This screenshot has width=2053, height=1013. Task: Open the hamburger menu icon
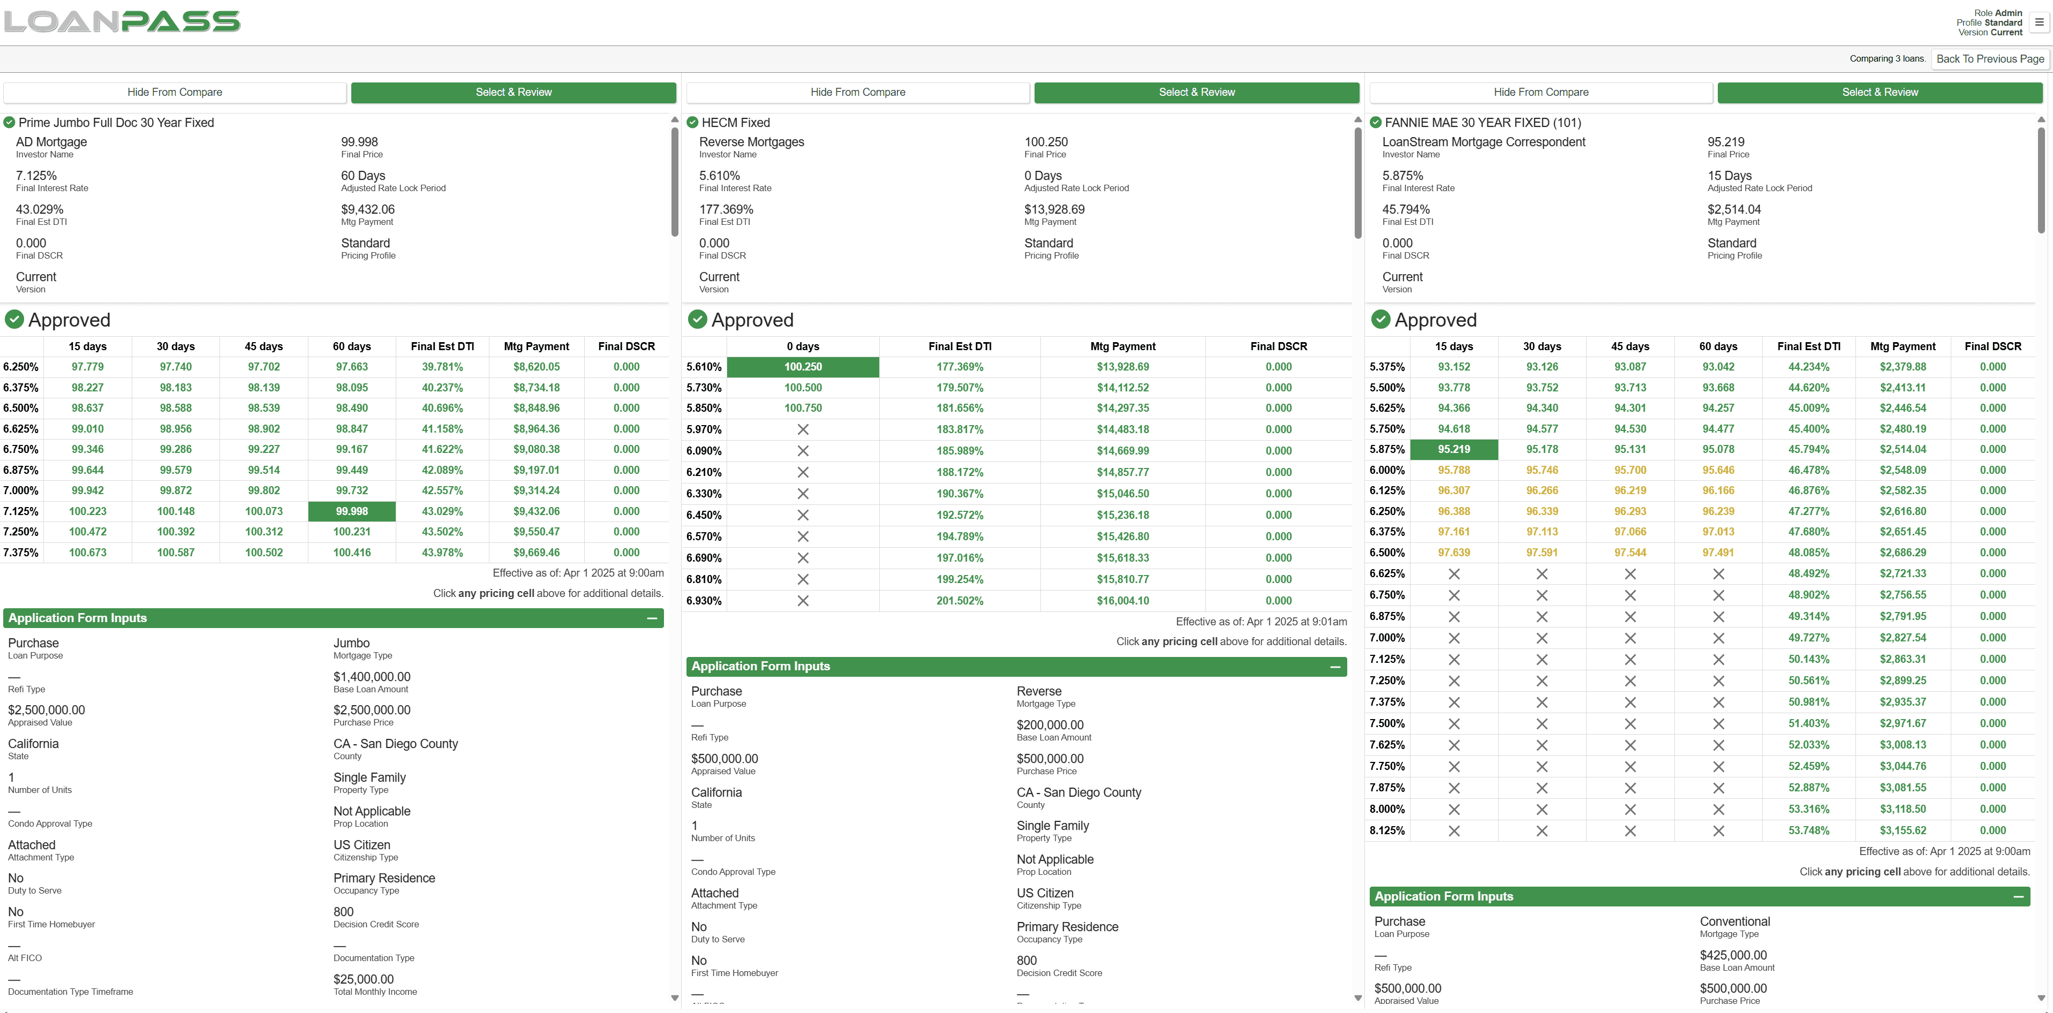coord(2039,22)
